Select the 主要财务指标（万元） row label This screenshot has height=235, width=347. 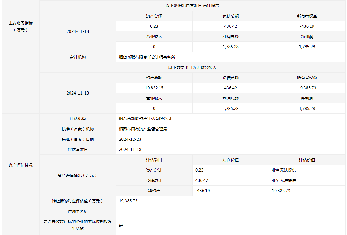[x=21, y=26]
